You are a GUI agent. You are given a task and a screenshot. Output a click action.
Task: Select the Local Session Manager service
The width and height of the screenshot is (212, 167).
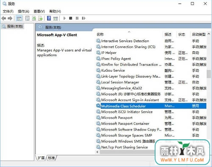coord(151,82)
